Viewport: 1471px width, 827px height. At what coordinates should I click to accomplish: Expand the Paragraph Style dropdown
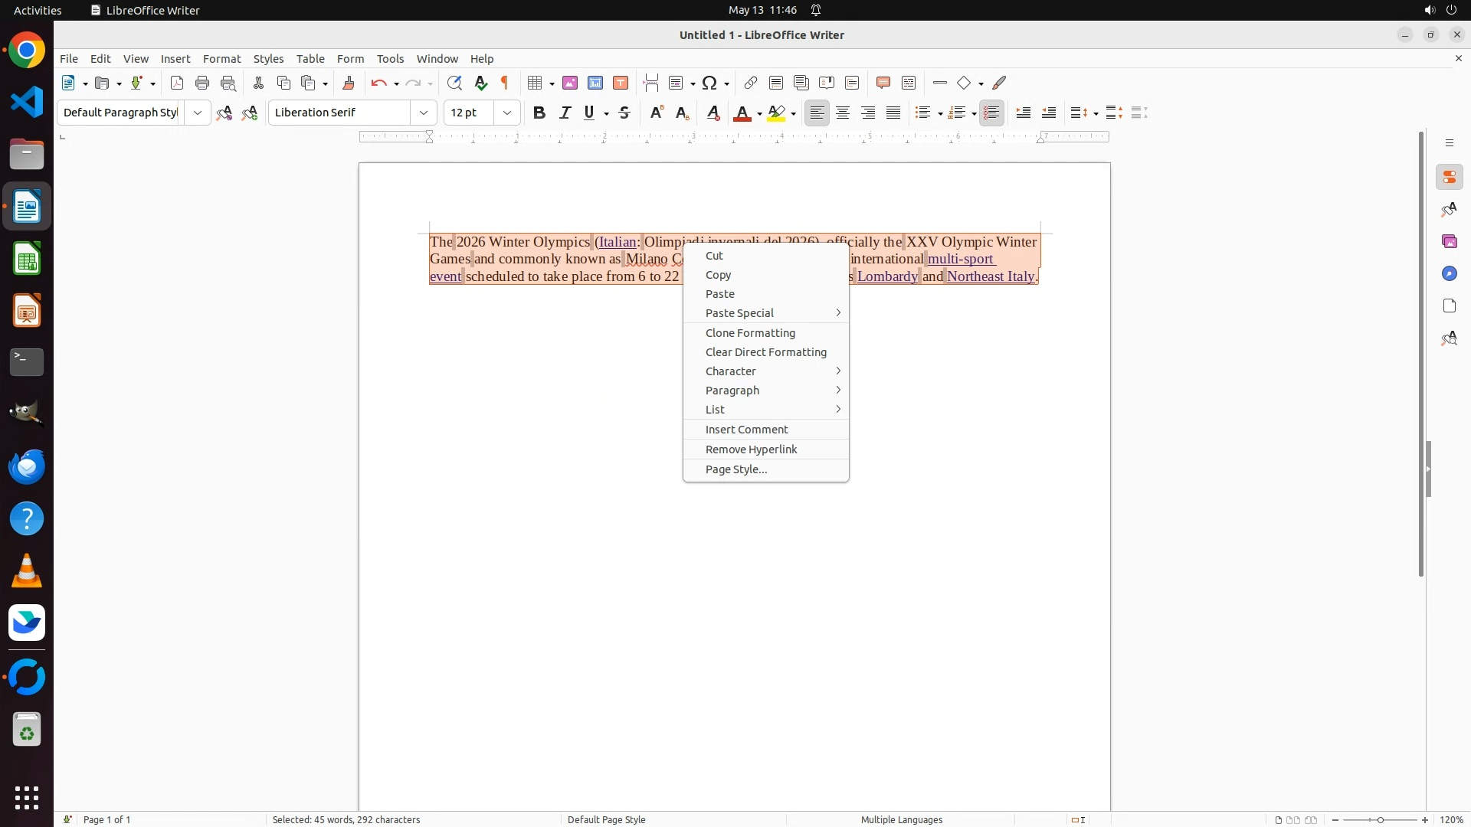click(198, 113)
